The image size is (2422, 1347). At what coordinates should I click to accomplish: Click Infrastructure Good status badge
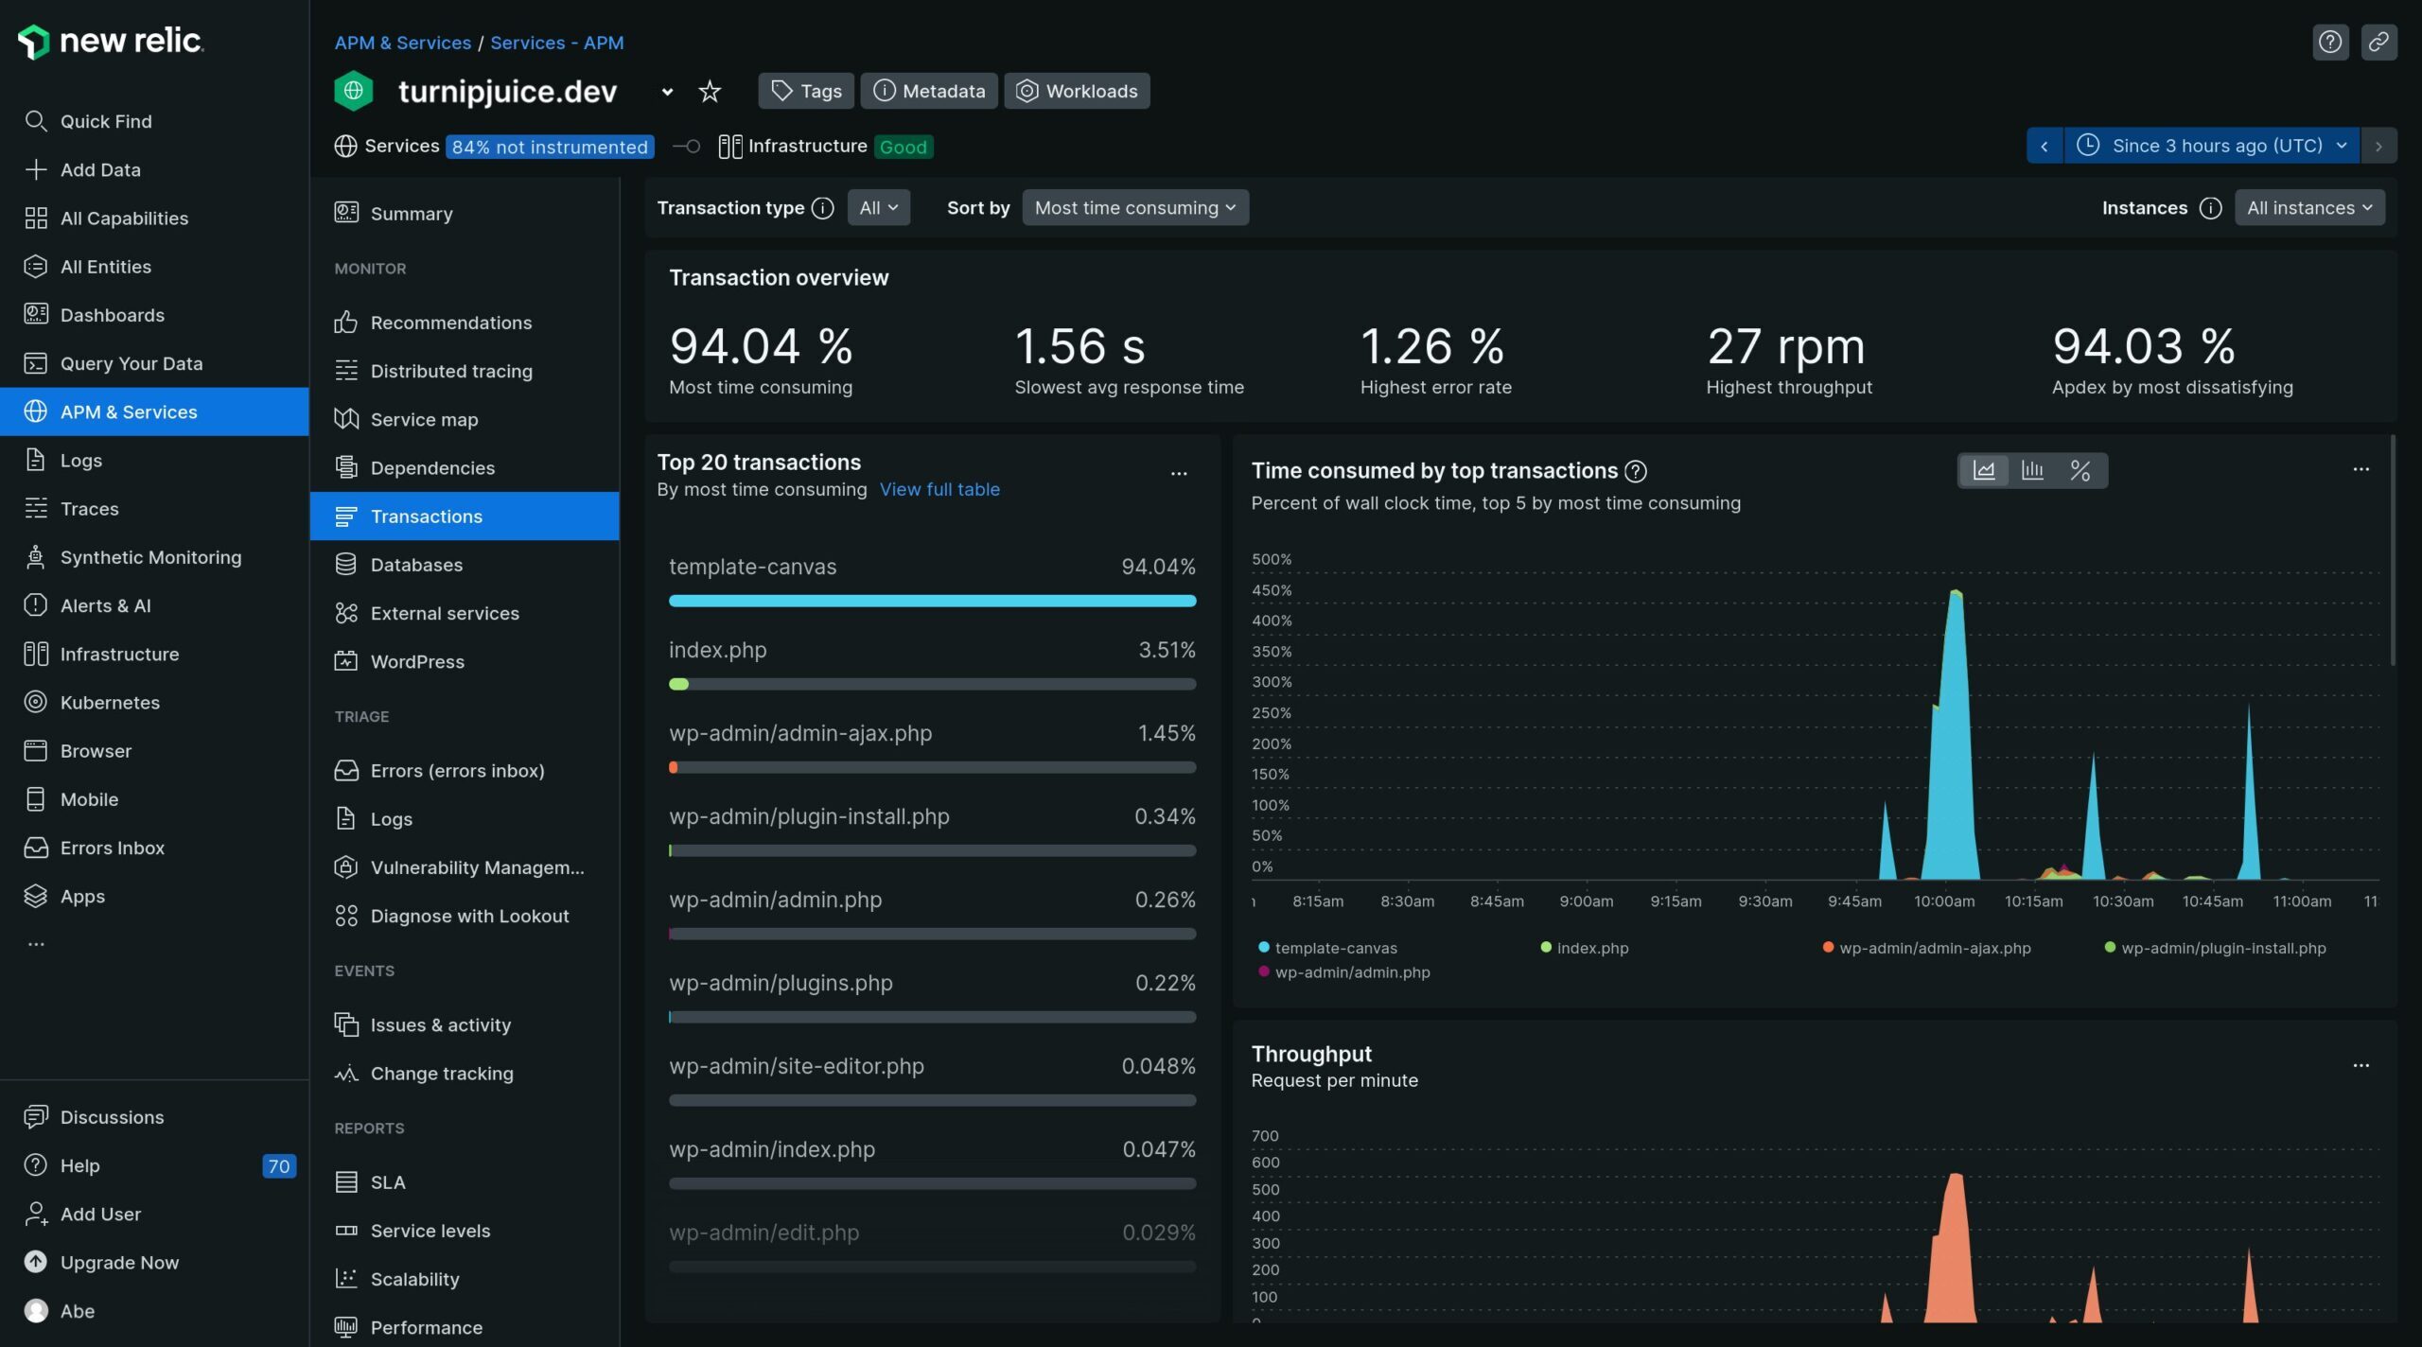[x=904, y=147]
